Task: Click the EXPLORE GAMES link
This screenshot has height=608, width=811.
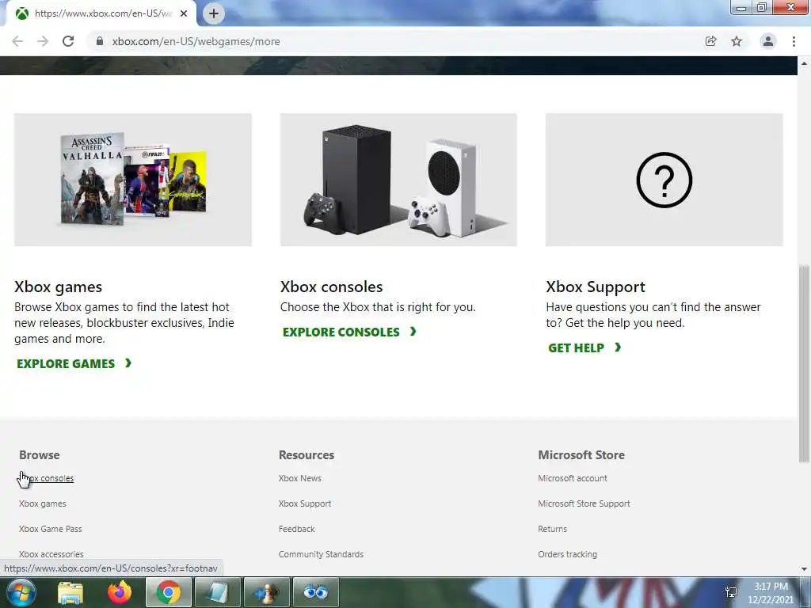Action: (x=74, y=363)
